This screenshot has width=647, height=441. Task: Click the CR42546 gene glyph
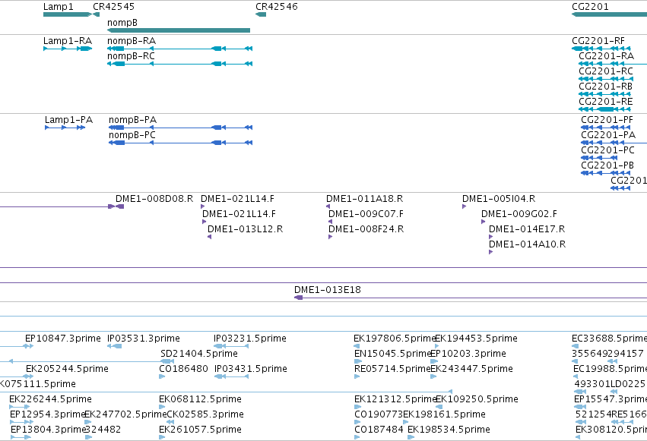click(261, 14)
